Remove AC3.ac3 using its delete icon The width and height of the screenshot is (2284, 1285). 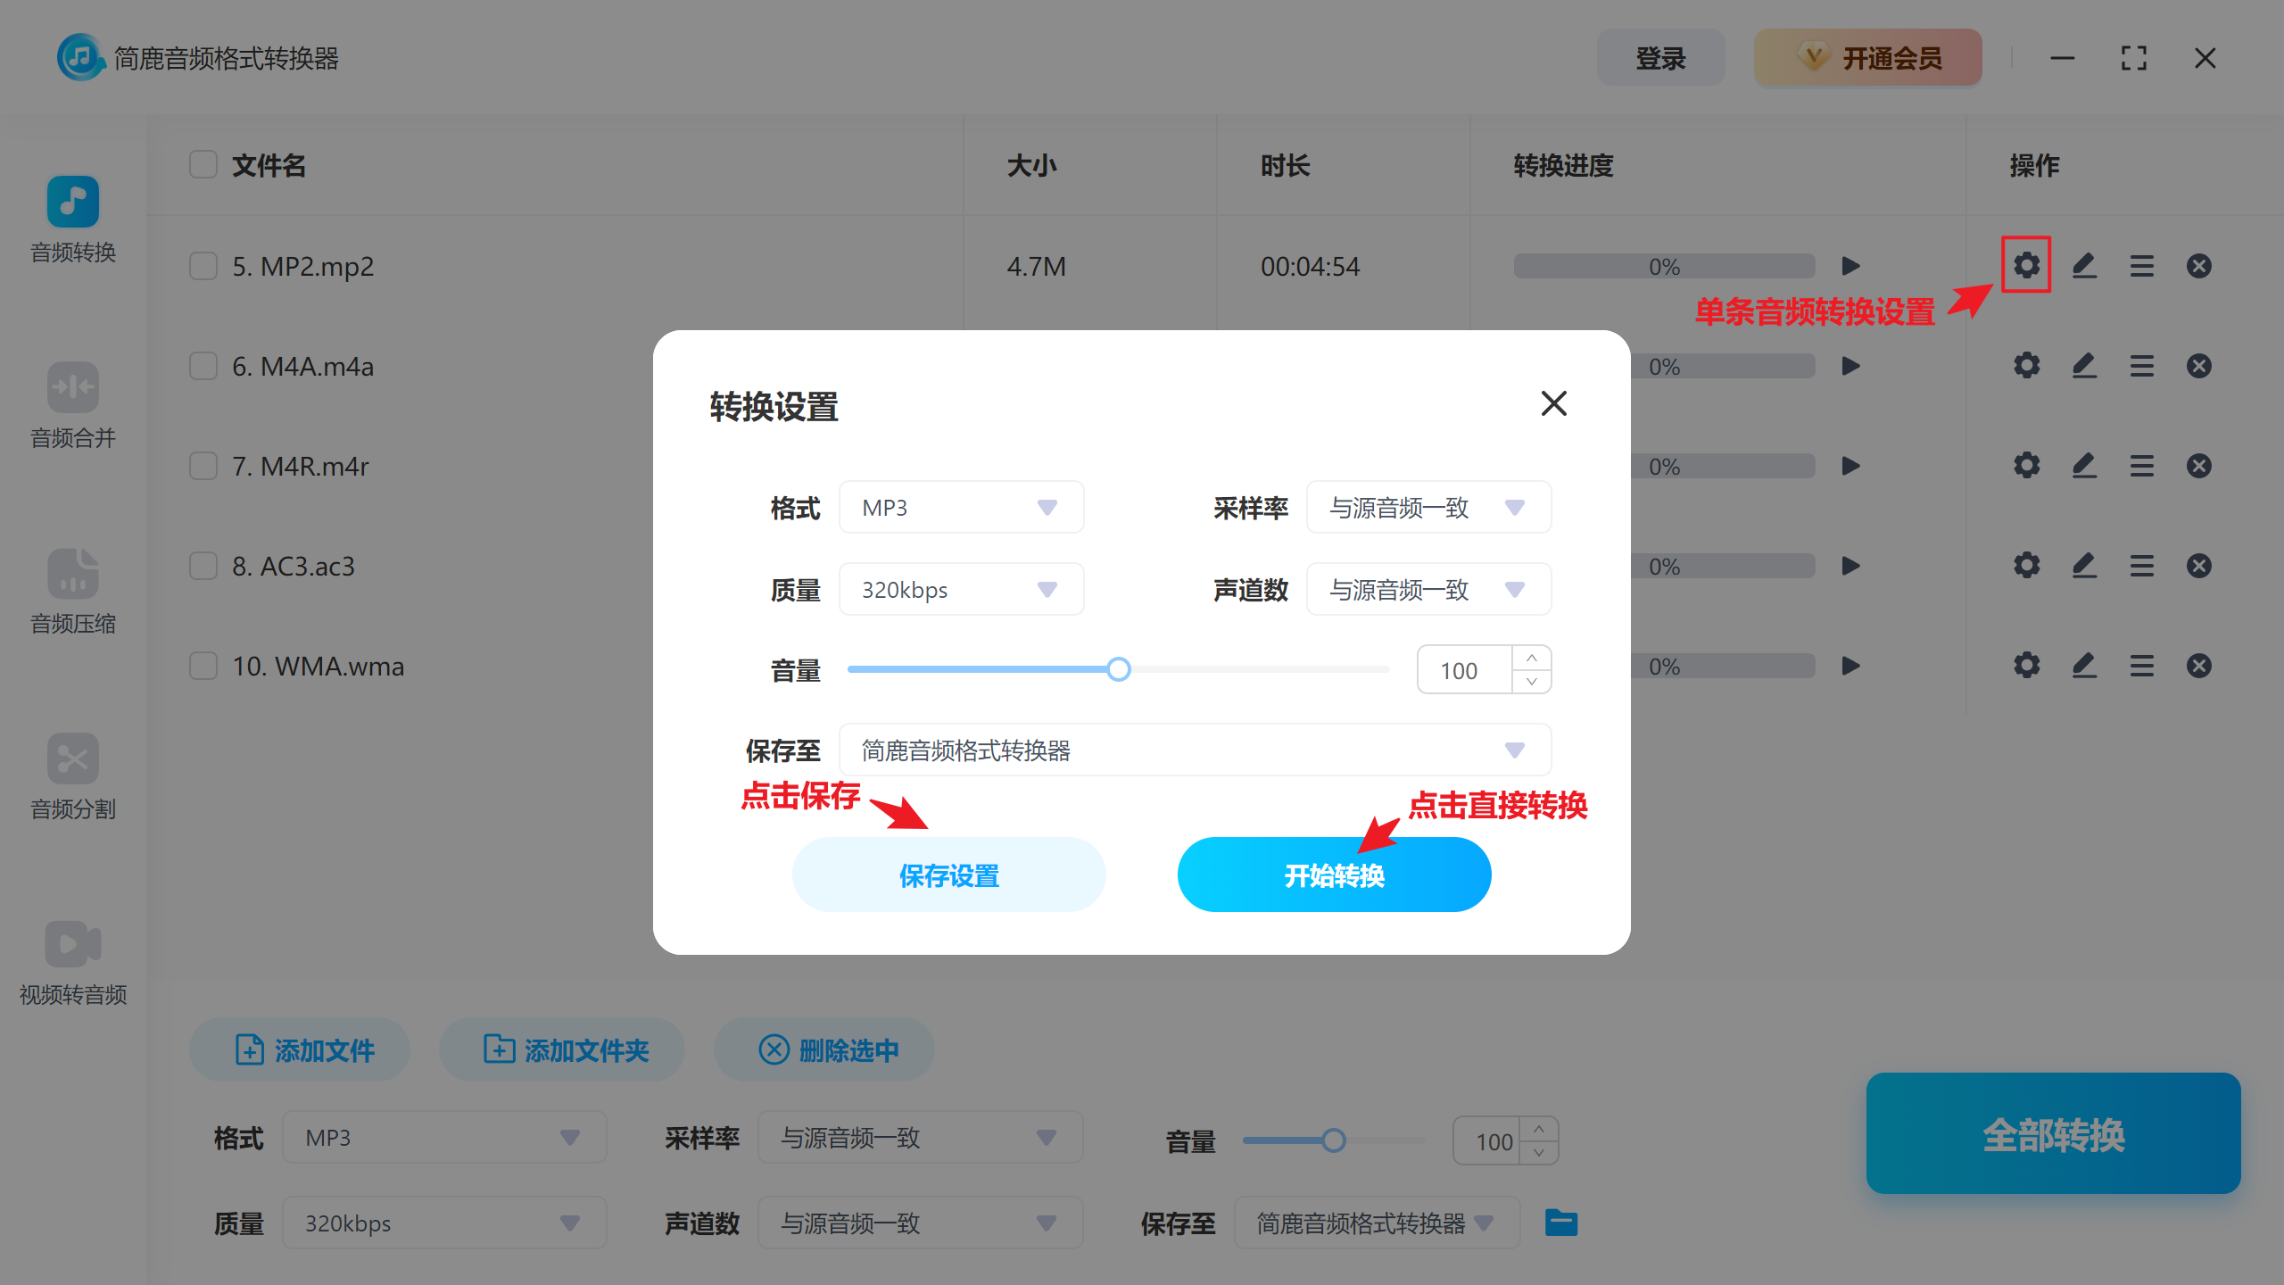pos(2199,565)
